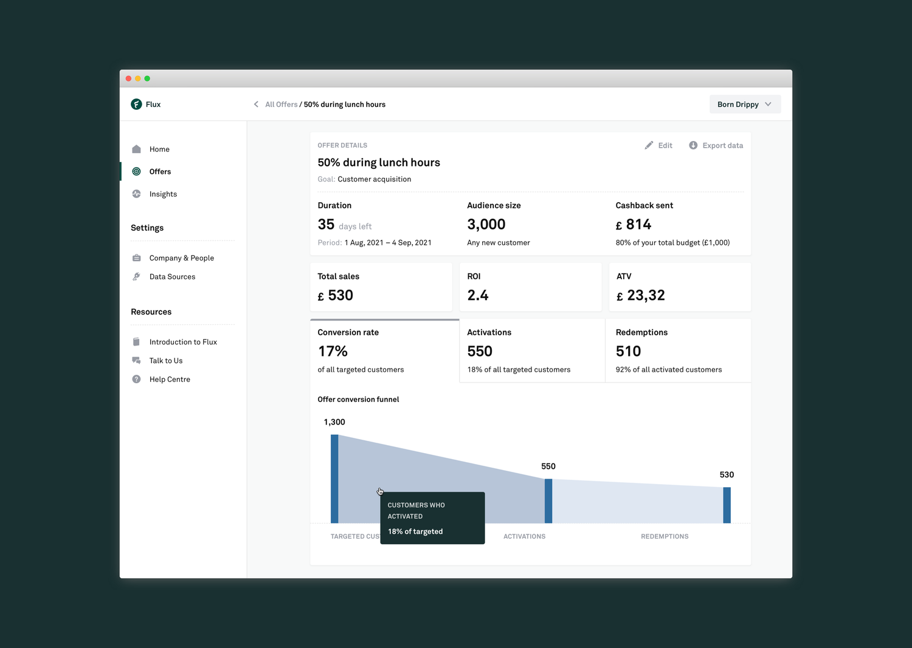Click the Company & People briefcase icon
The width and height of the screenshot is (912, 648).
[x=136, y=258]
